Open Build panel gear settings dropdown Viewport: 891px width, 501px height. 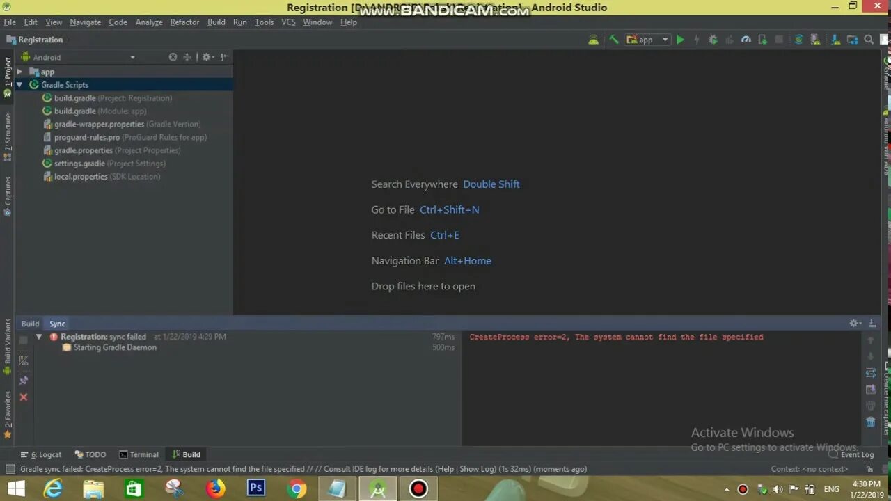[855, 324]
